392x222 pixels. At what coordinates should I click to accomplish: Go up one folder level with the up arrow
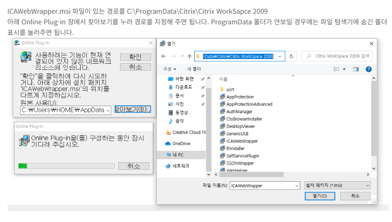point(190,57)
